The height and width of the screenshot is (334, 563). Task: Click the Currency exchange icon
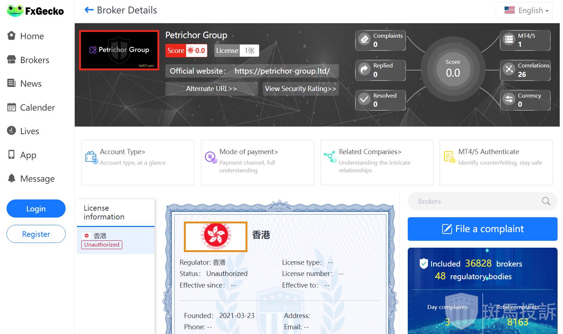click(x=509, y=99)
